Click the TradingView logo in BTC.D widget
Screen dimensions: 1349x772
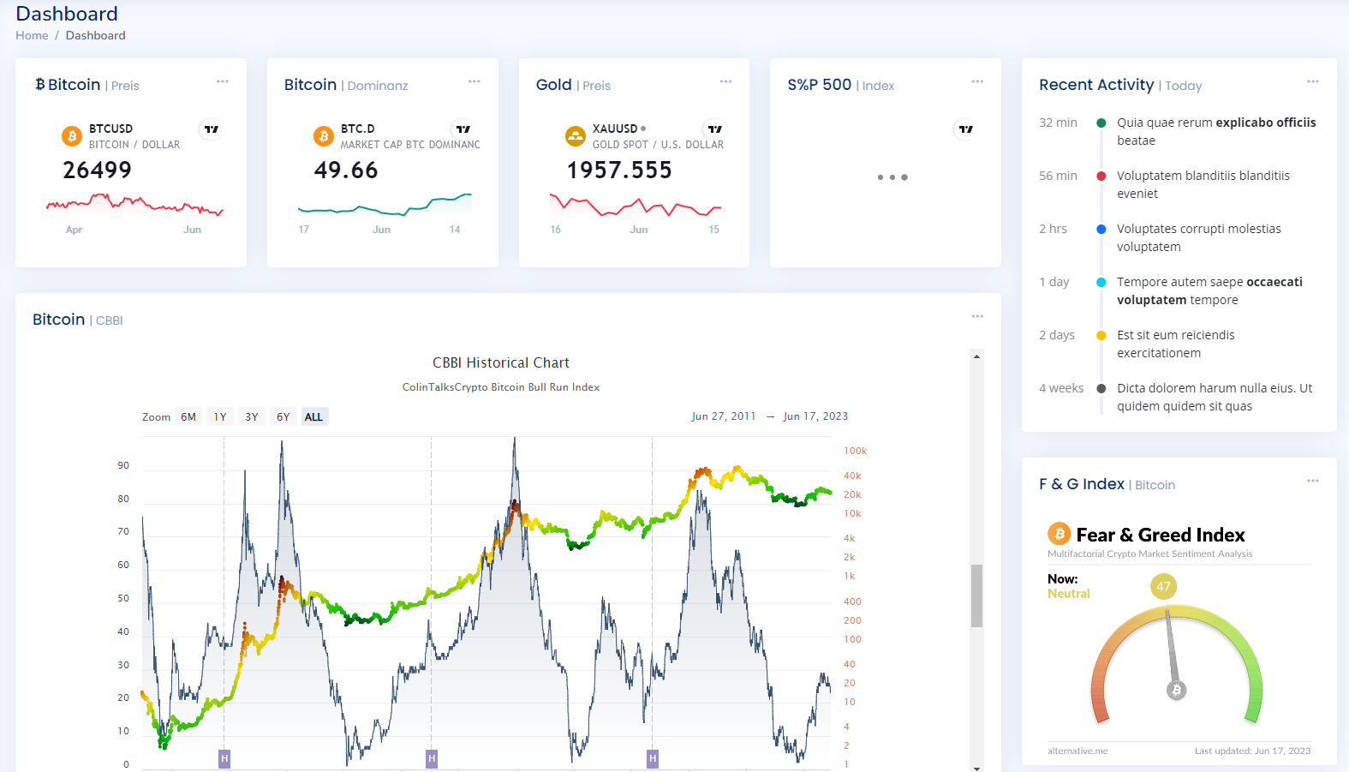[x=463, y=129]
